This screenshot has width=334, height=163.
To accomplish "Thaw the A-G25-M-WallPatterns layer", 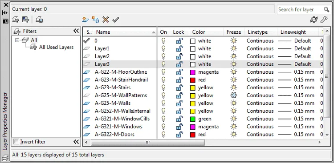I will 234,95.
